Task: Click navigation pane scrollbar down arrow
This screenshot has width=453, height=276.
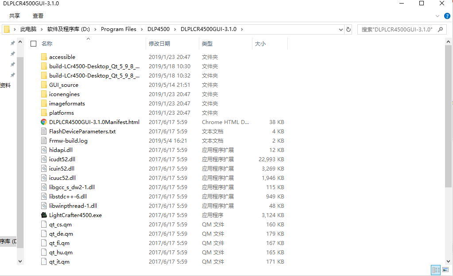Action: tap(20, 261)
